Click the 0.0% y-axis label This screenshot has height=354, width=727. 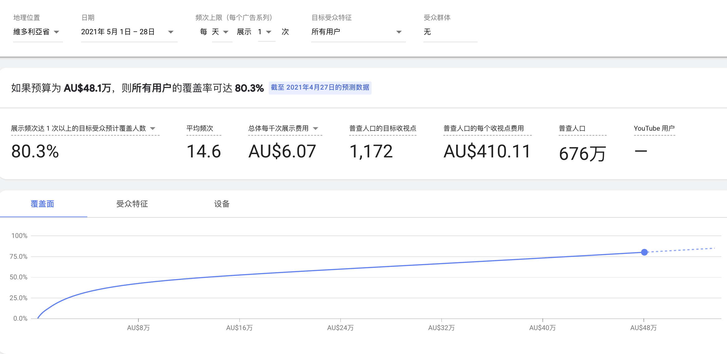coord(20,319)
